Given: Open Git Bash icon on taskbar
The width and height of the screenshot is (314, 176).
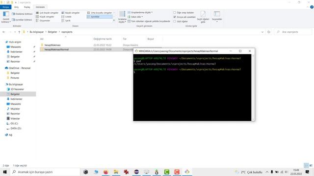Looking at the screenshot, I should click(x=187, y=172).
